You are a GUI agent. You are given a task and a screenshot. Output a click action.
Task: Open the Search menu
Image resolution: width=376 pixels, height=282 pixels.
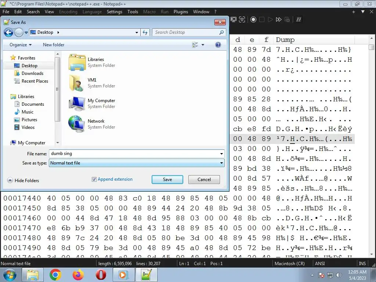click(33, 12)
